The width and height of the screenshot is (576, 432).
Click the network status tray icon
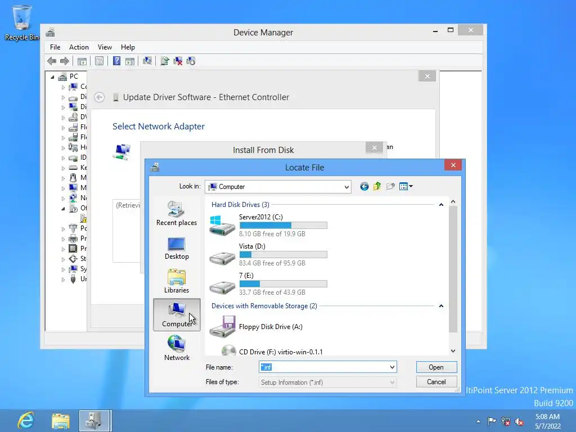tap(506, 421)
